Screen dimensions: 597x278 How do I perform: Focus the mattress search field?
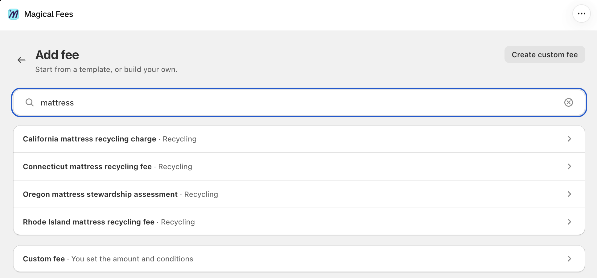299,102
